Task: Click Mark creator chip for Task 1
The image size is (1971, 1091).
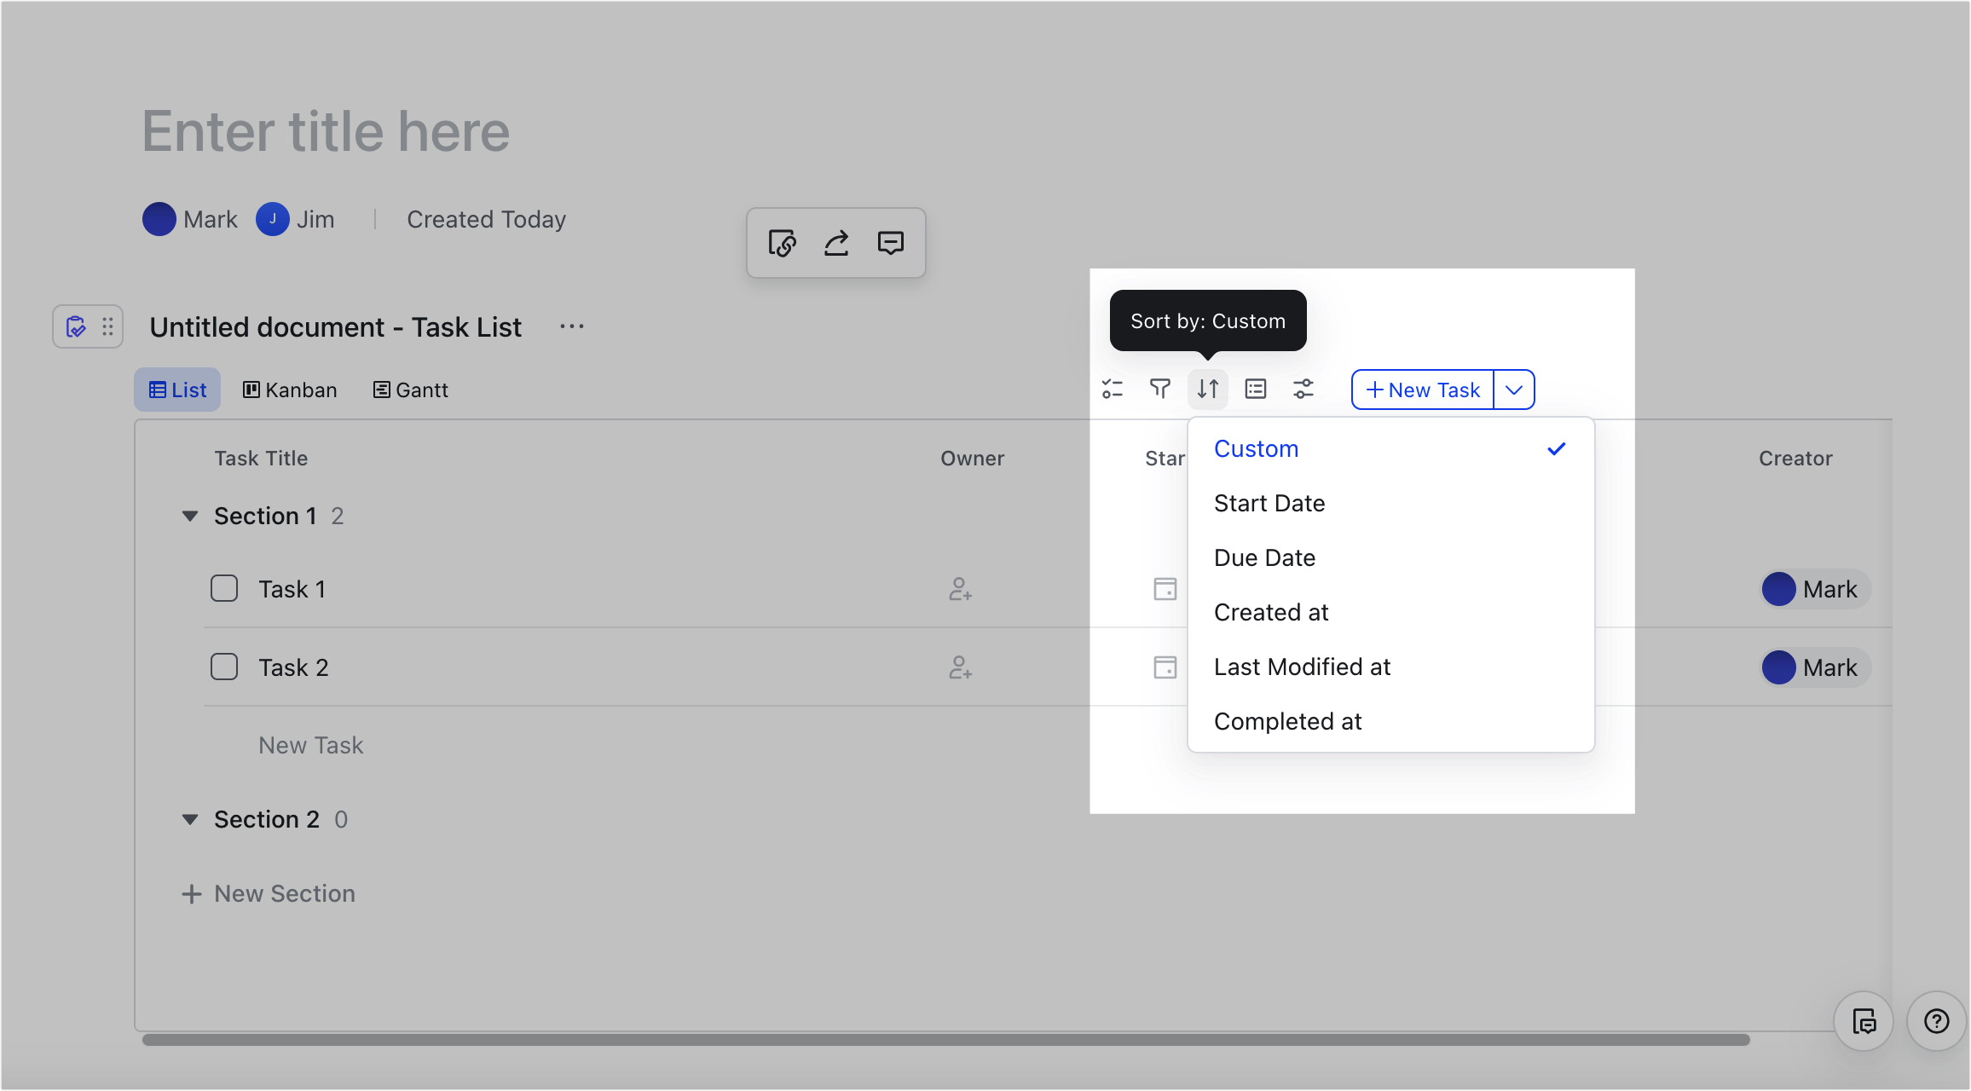Action: (1816, 589)
